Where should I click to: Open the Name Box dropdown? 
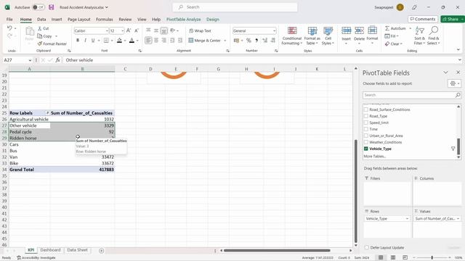(x=30, y=60)
